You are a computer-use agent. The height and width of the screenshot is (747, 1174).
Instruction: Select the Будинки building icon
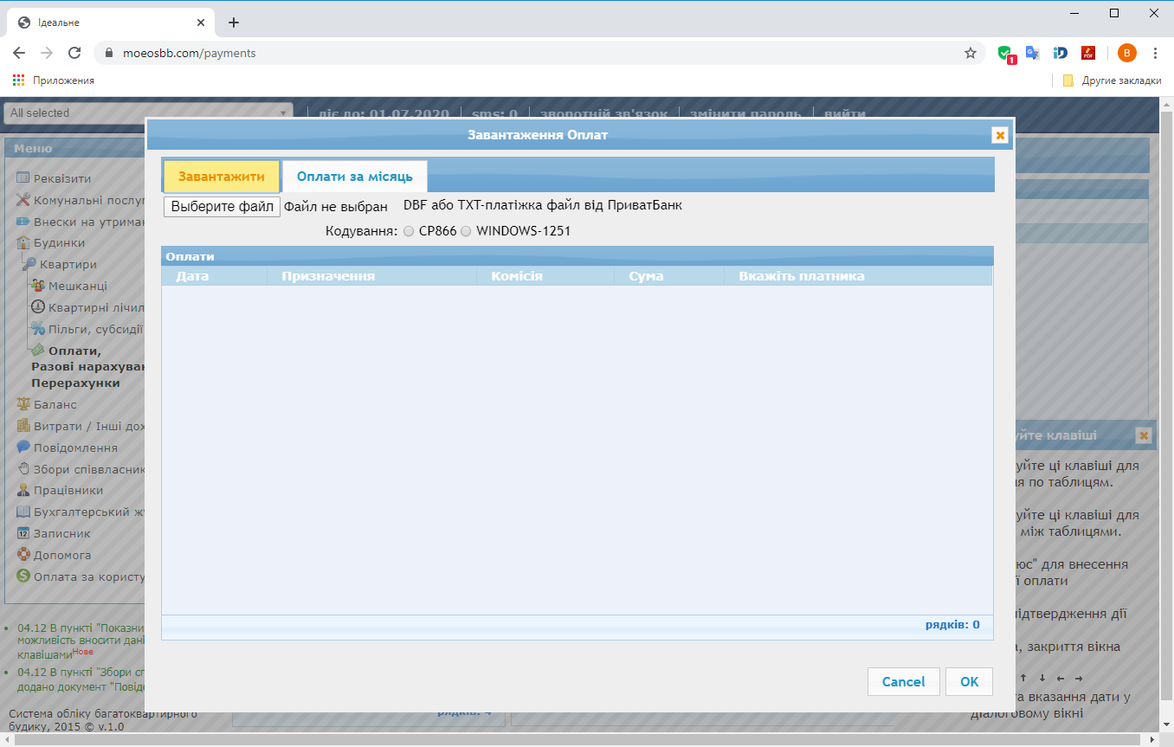coord(23,243)
